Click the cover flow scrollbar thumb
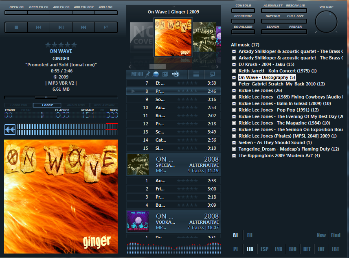Screen dimensions: 349x258 pos(158,67)
